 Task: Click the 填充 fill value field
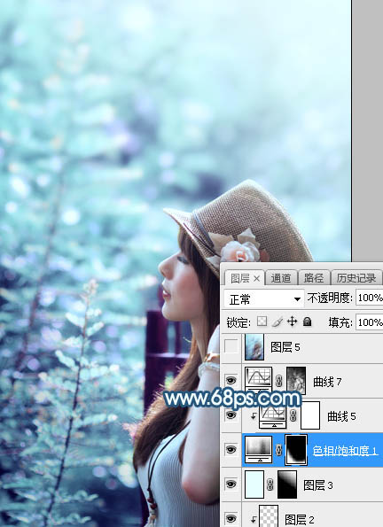tap(369, 322)
